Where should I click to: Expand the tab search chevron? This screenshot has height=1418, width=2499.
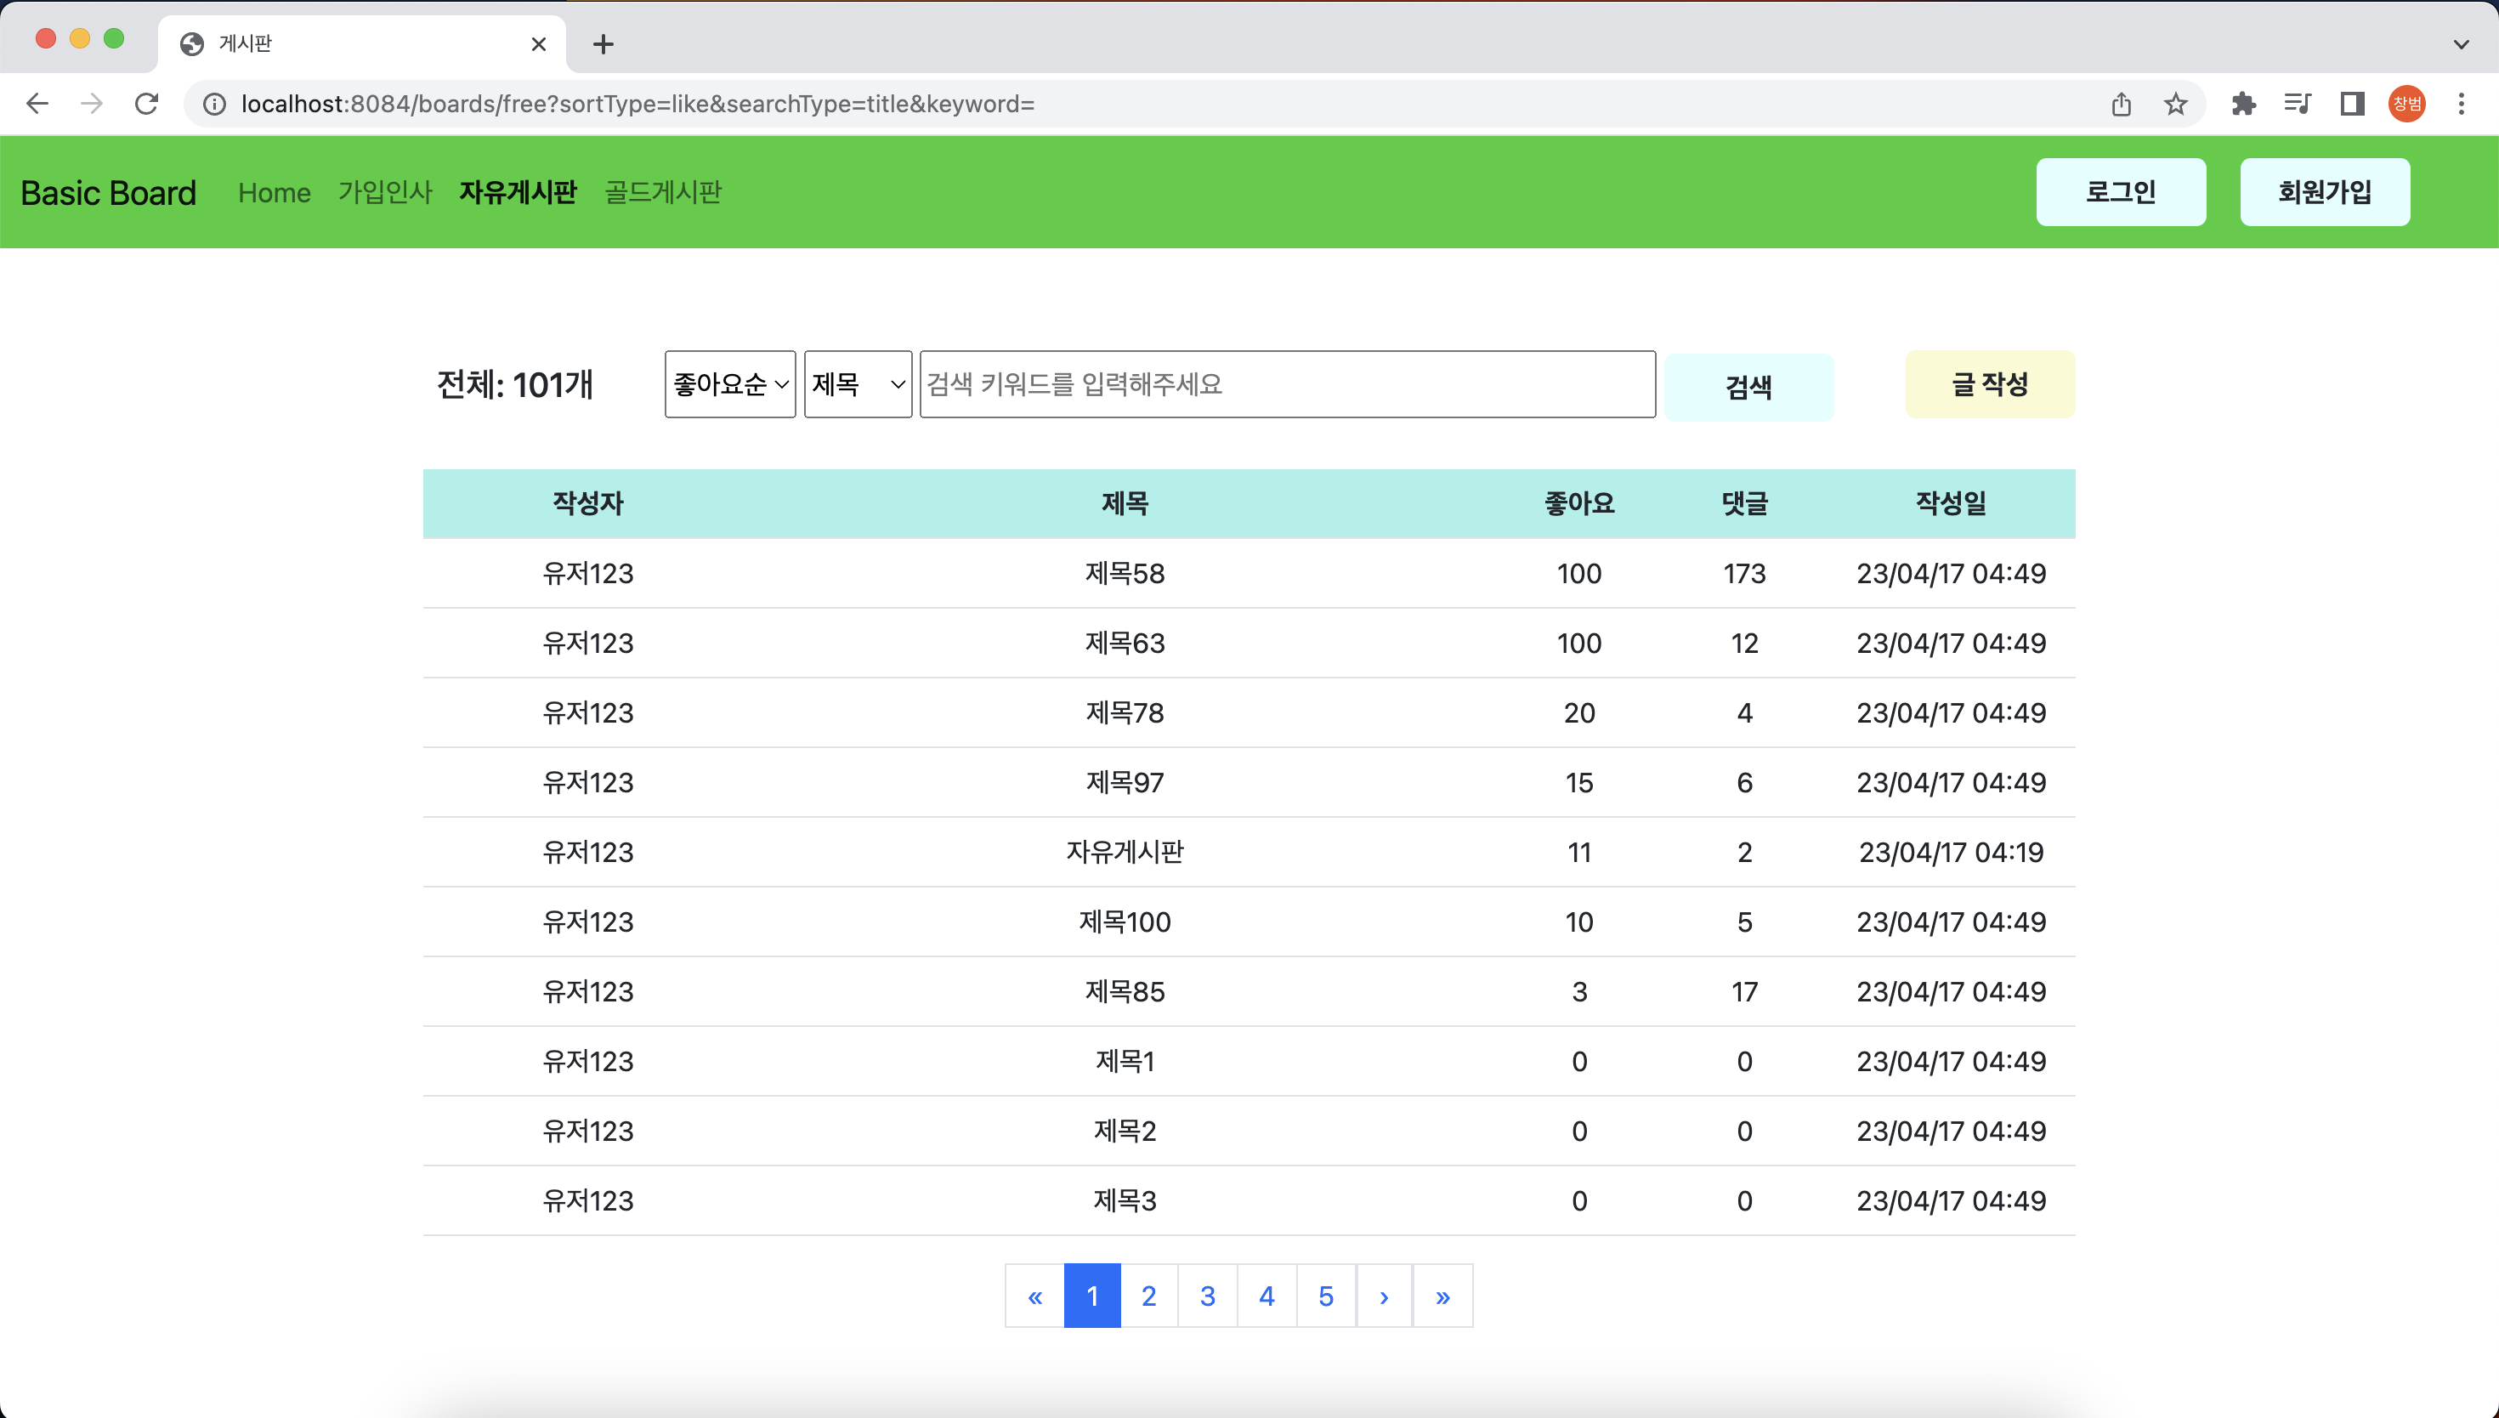pos(2461,44)
